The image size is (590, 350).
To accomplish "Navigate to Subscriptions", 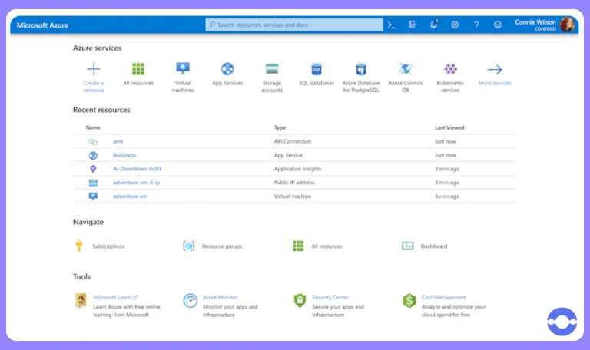I will pyautogui.click(x=108, y=246).
